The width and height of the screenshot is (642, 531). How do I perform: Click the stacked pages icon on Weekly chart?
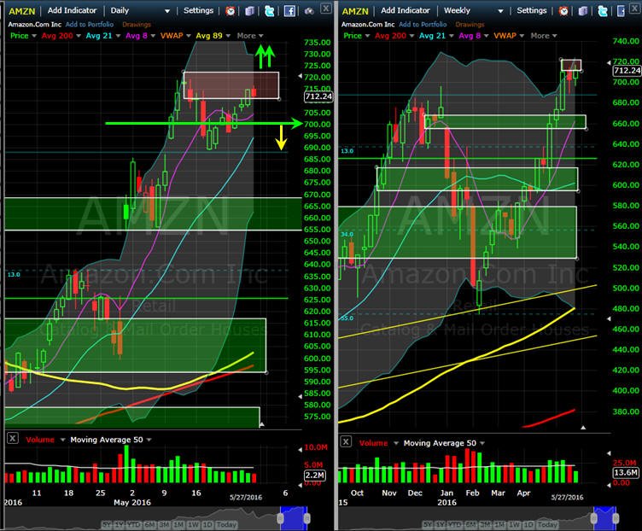[x=583, y=11]
